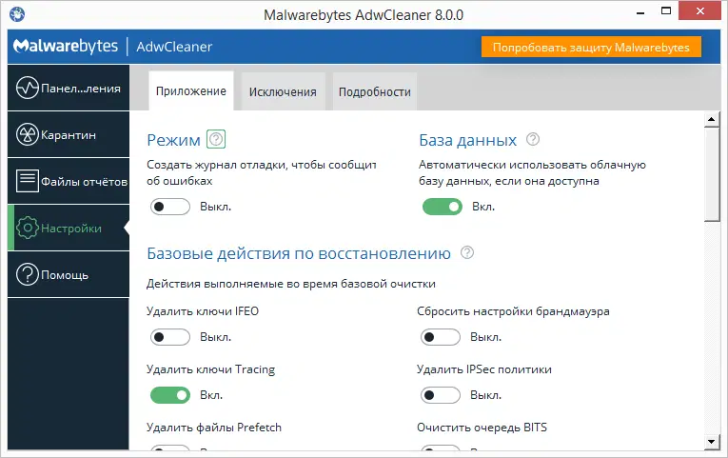The height and width of the screenshot is (458, 728).
Task: Click the 'База данных' heading
Action: pyautogui.click(x=467, y=140)
